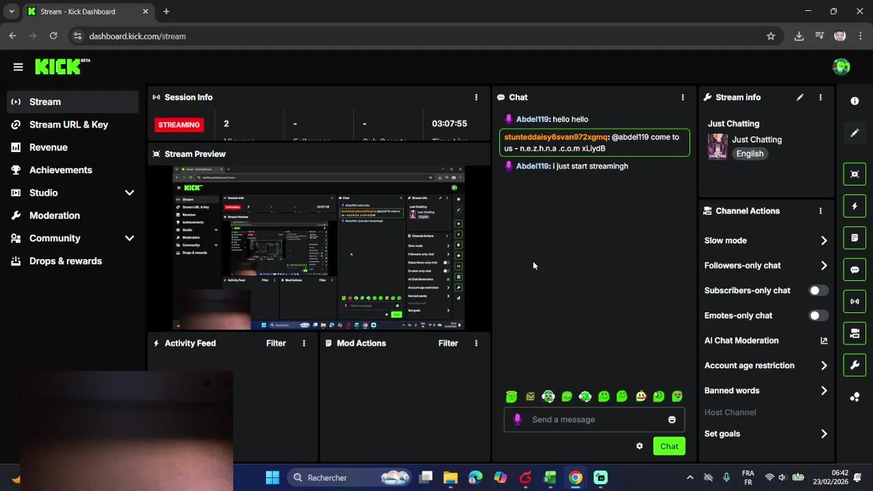Open File Explorer from the taskbar
Image resolution: width=873 pixels, height=491 pixels.
click(x=450, y=477)
